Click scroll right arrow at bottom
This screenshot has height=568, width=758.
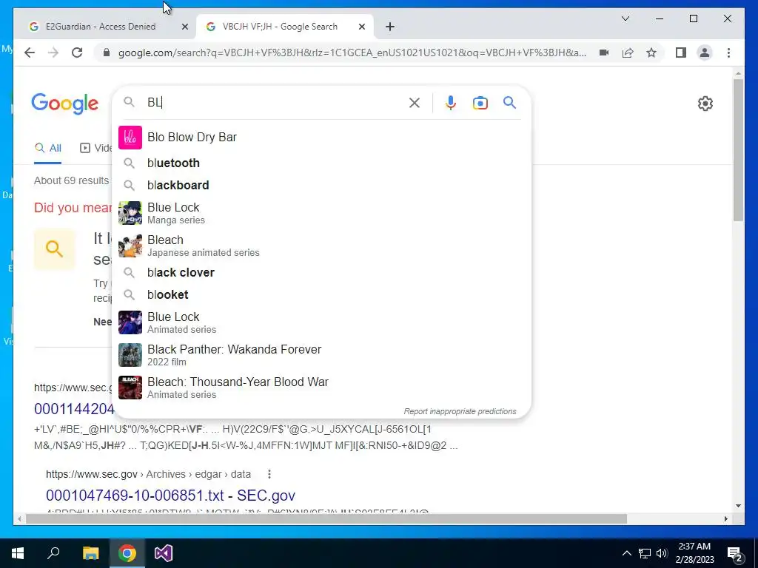point(725,518)
